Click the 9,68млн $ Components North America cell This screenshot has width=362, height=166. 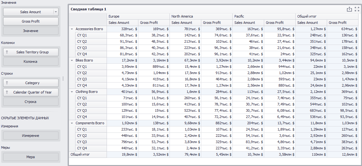[185, 123]
